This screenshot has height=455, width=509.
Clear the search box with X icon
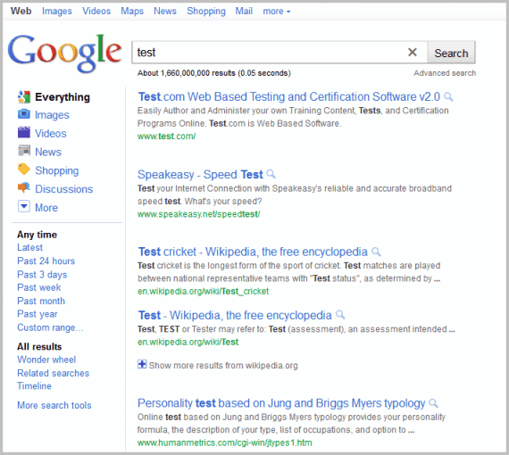(413, 53)
